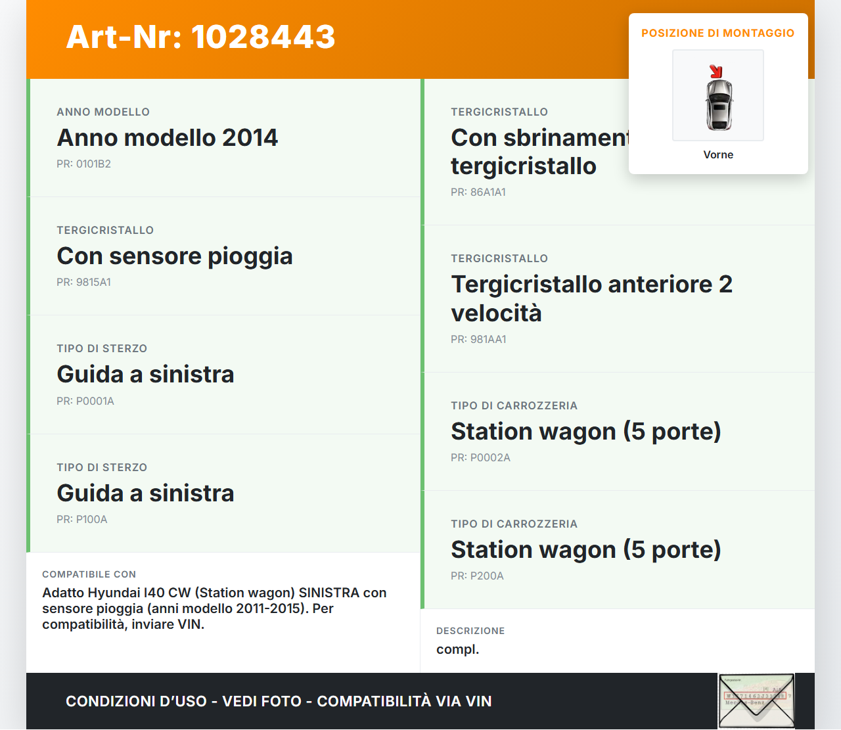Select Guida a sinistra with PR: P100A
Screen dimensions: 841x730
(145, 493)
